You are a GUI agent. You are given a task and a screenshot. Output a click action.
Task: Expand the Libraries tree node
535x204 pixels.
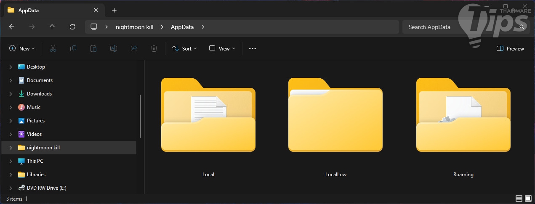click(11, 175)
